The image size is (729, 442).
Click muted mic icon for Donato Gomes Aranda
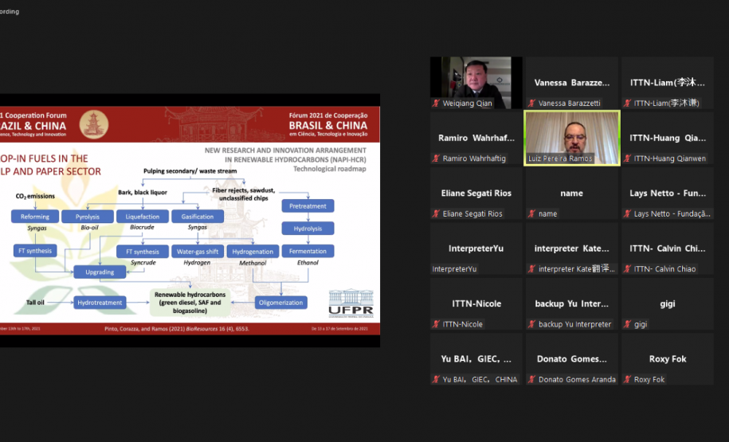point(531,379)
